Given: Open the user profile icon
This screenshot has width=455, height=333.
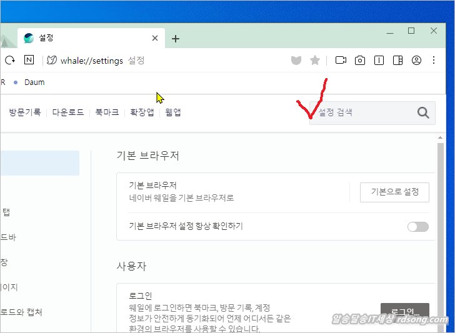Looking at the screenshot, I should [x=416, y=61].
